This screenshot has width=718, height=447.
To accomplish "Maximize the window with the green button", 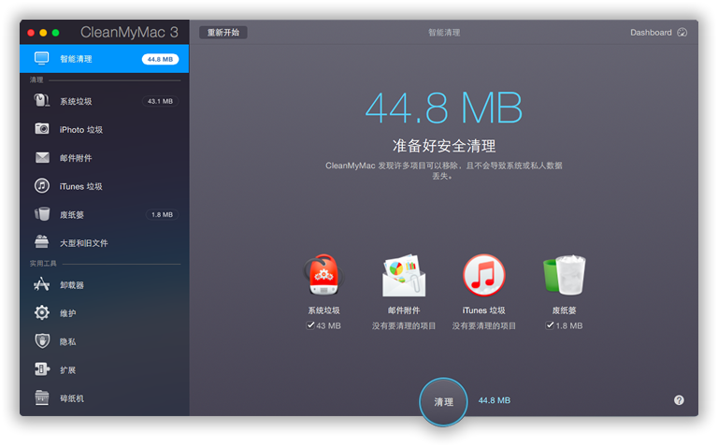I will (55, 33).
